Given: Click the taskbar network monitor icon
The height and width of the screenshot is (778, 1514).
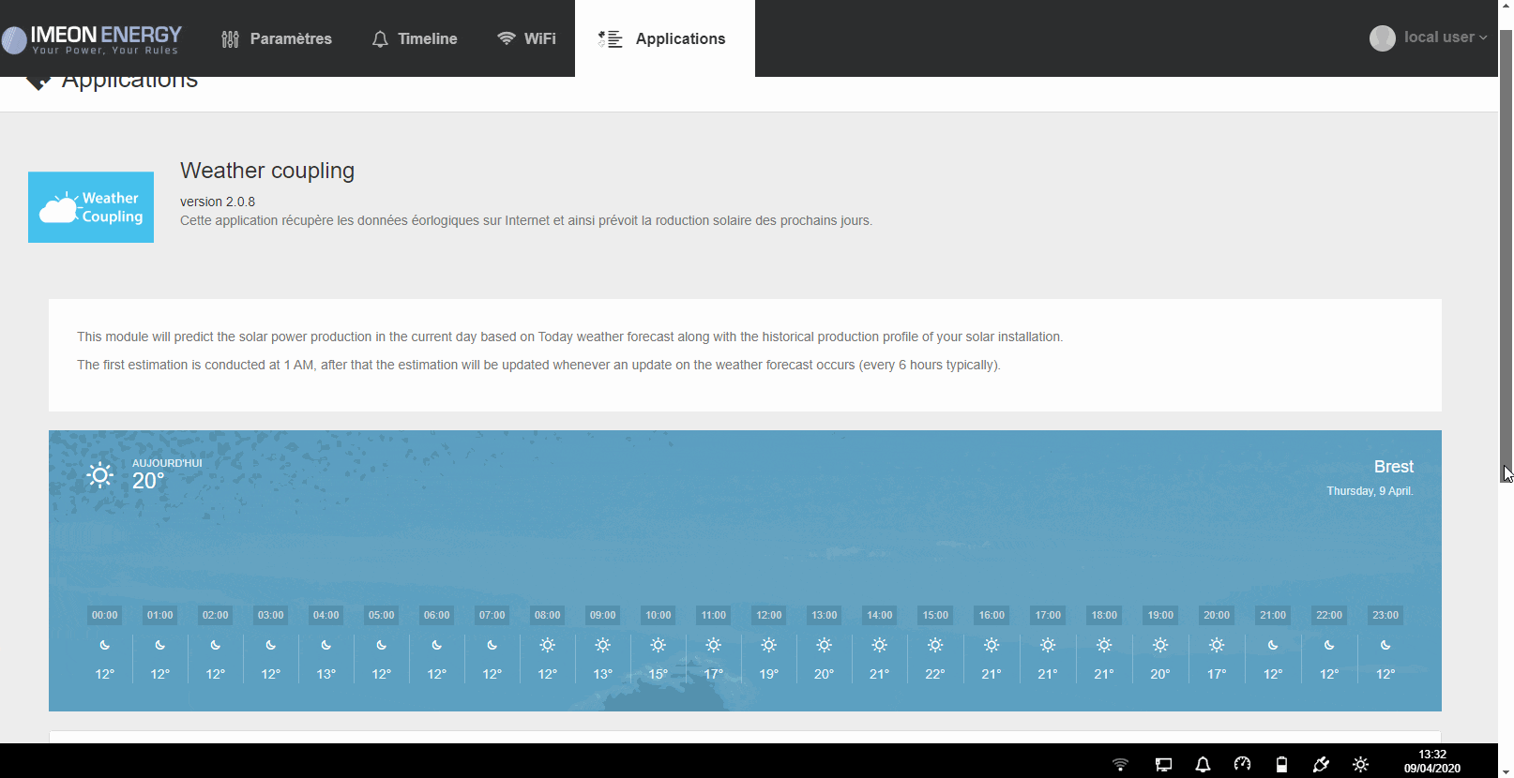Looking at the screenshot, I should click(x=1163, y=765).
